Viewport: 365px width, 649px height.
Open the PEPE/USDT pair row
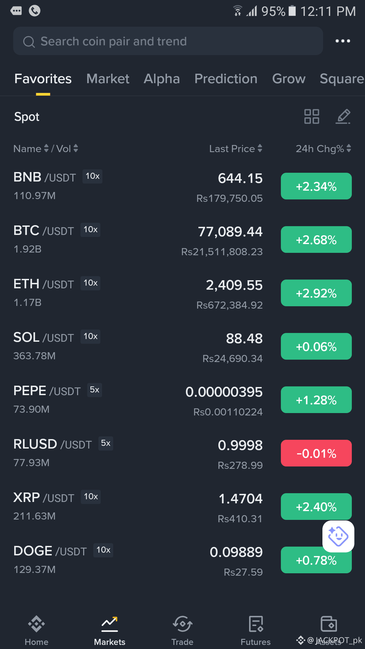[x=182, y=400]
